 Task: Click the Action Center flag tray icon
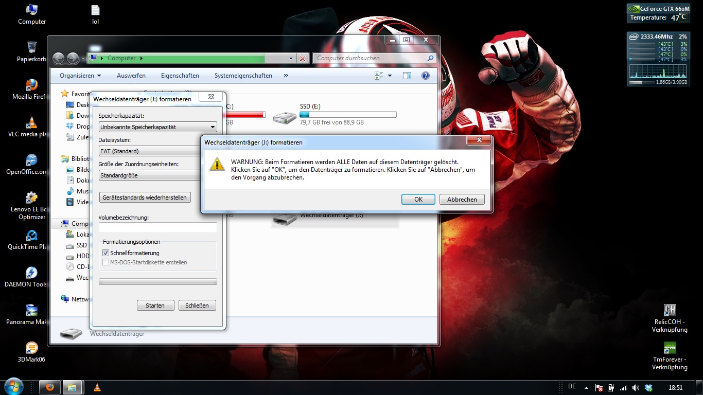pos(599,388)
